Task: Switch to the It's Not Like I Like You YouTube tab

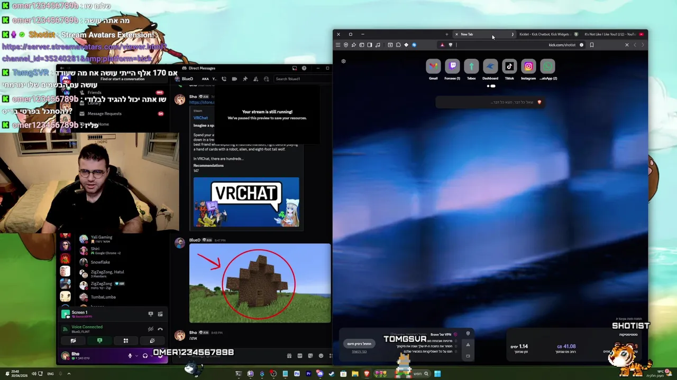Action: [614, 34]
